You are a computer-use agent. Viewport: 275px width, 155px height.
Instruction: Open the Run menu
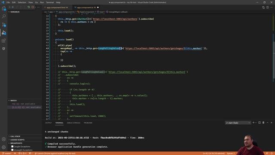[x=42, y=3]
